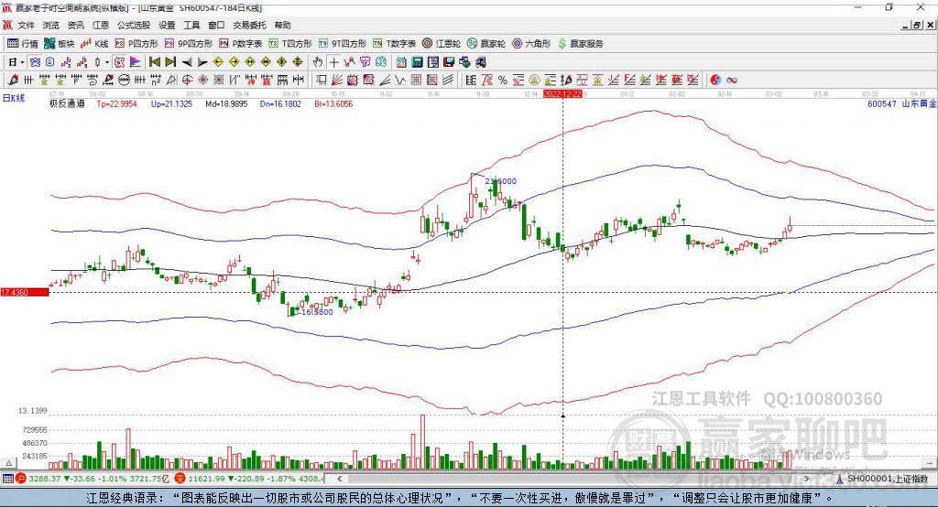Screen dimensions: 938x507
Task: Select the triangle ruler angle icon
Action: (x=171, y=81)
